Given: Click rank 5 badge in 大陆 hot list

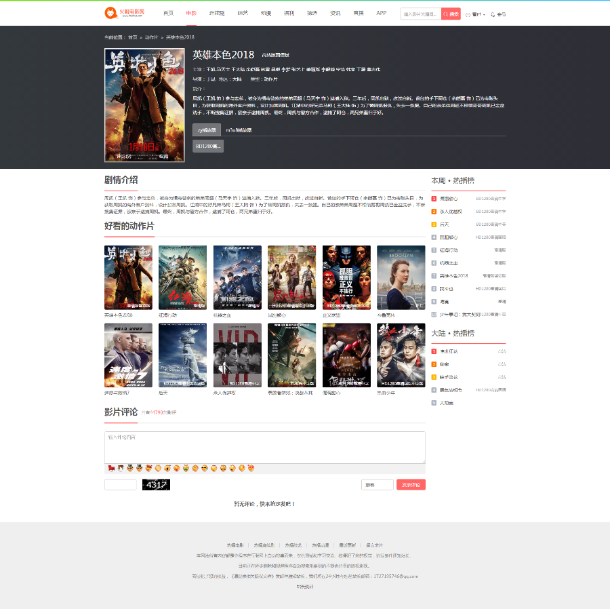Looking at the screenshot, I should 434,403.
